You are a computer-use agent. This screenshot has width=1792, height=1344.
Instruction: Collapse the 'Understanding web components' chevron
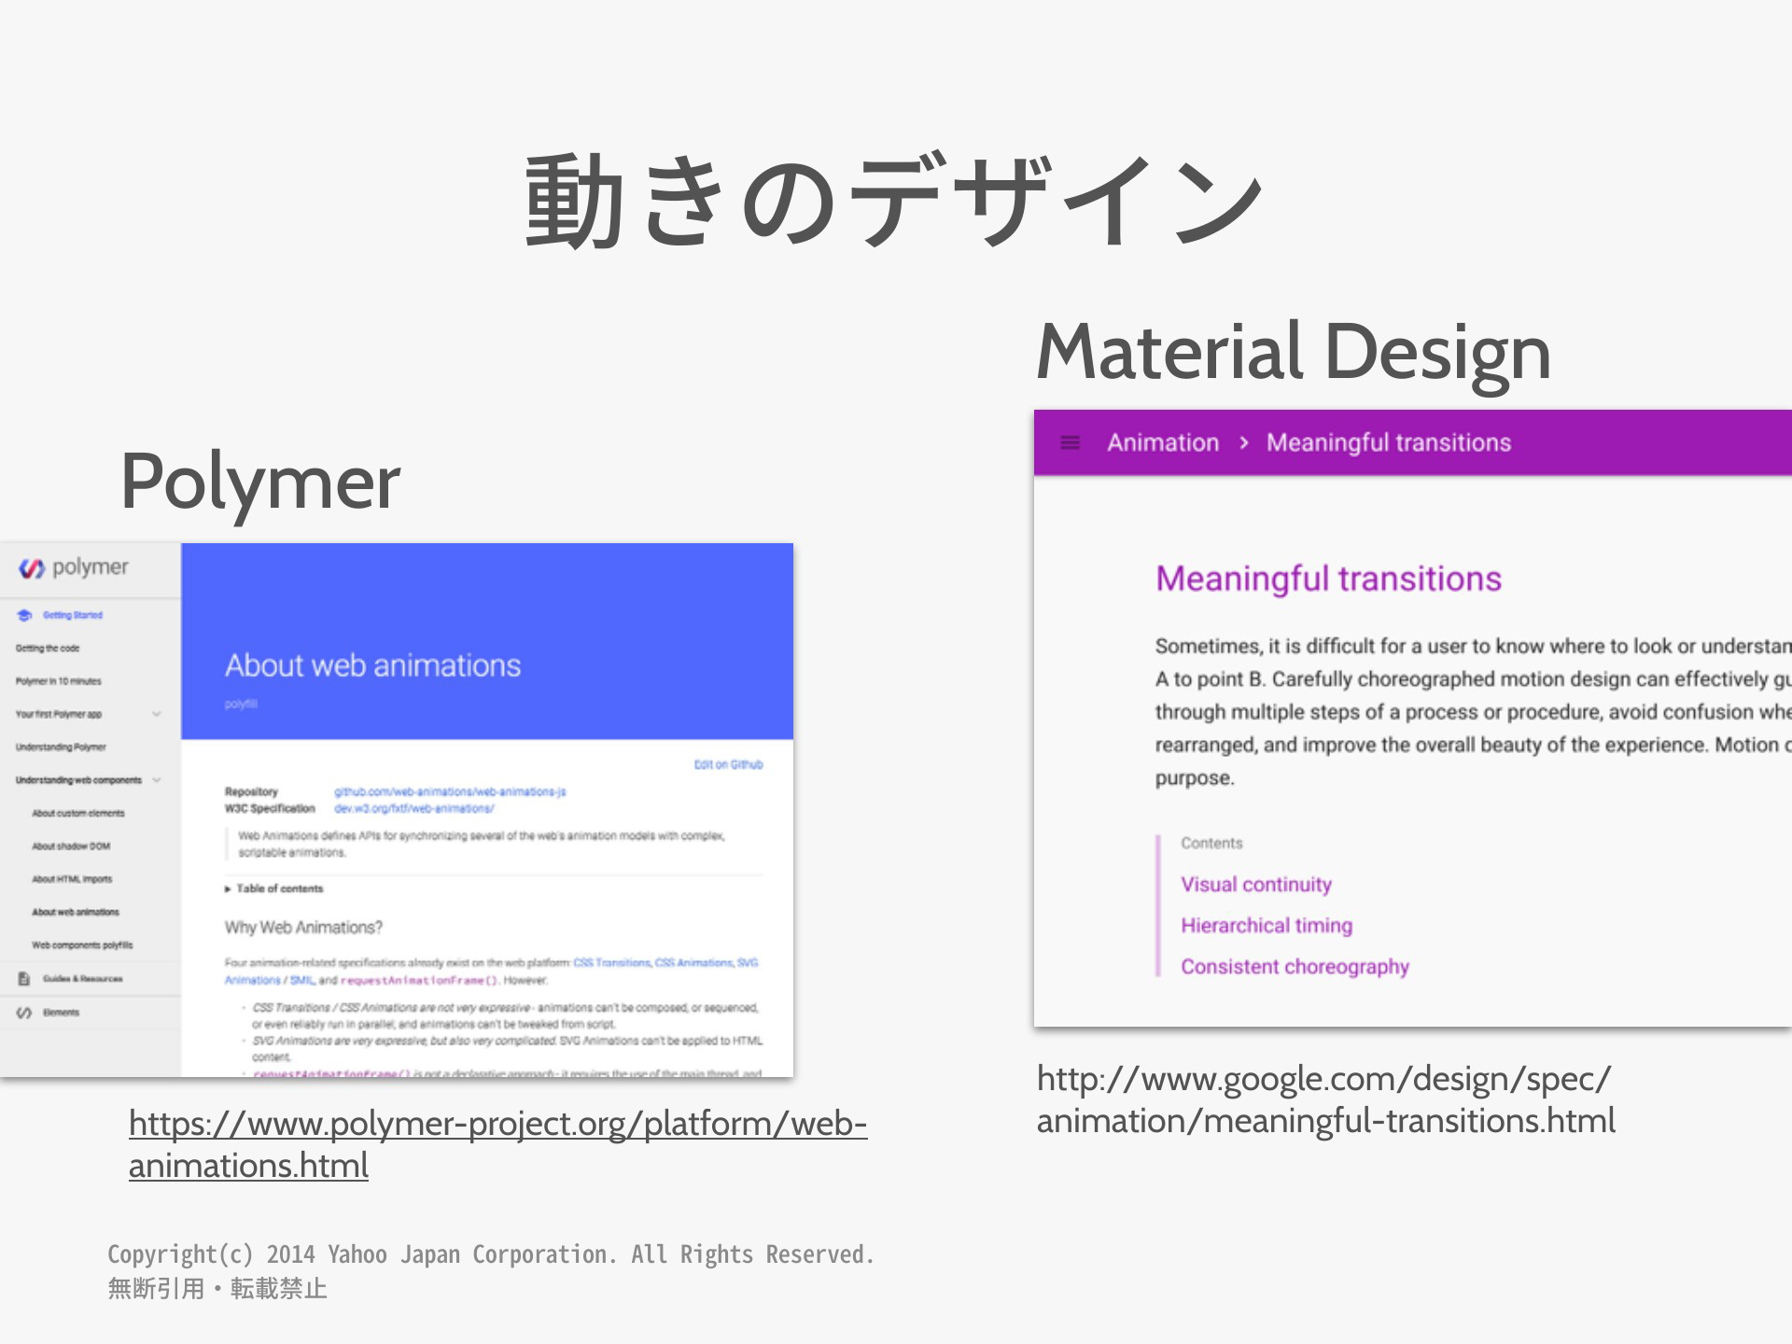157,780
